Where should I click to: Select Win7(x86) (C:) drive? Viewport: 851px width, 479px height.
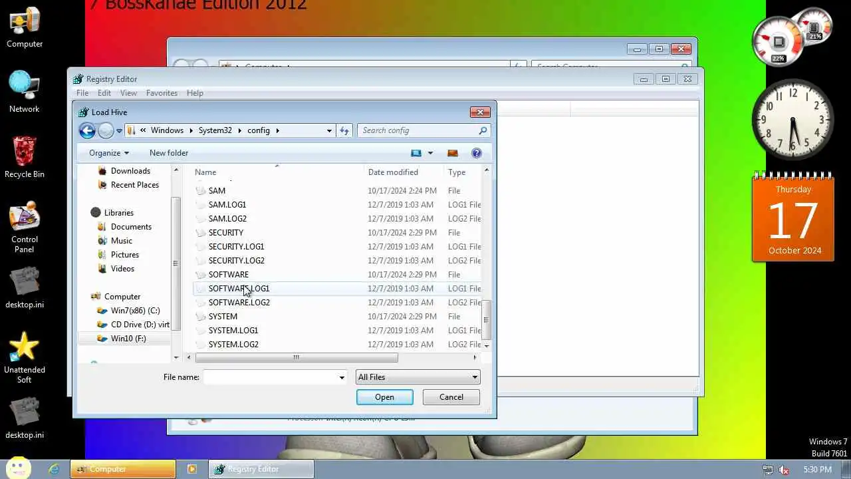[136, 311]
